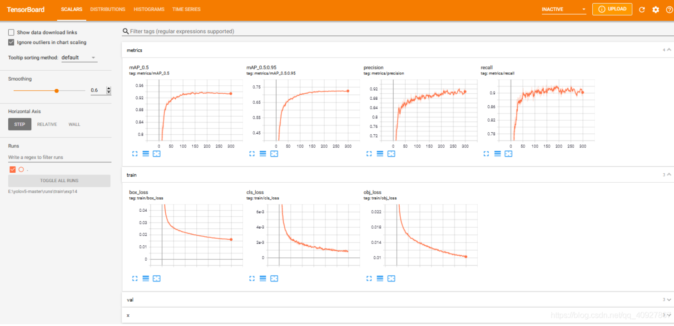Fit domain to data on mAP_0.5:0.95 chart
The image size is (674, 326).
click(x=274, y=154)
